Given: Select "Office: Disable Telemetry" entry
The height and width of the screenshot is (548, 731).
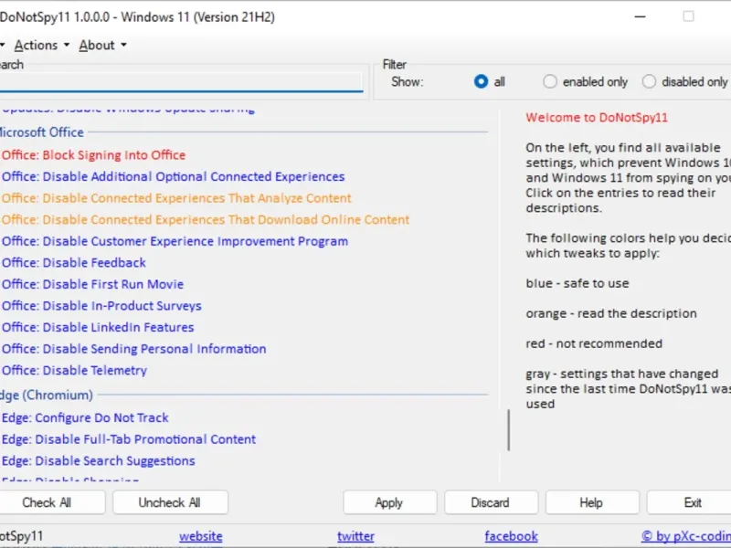Looking at the screenshot, I should click(x=74, y=371).
